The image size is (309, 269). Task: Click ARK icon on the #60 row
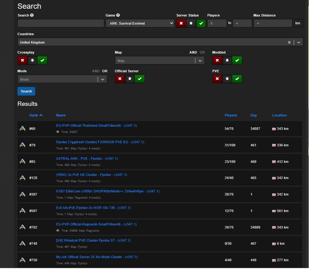22,129
